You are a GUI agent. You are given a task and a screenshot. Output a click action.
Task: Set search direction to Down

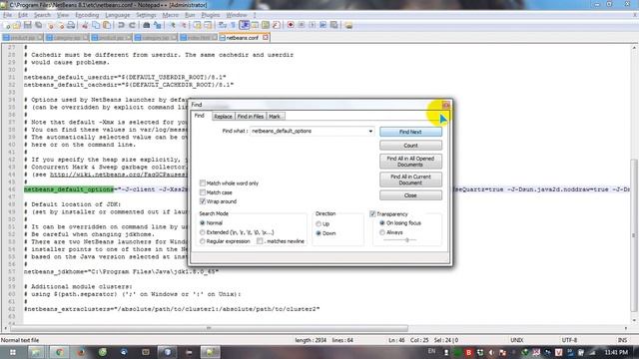(x=319, y=233)
